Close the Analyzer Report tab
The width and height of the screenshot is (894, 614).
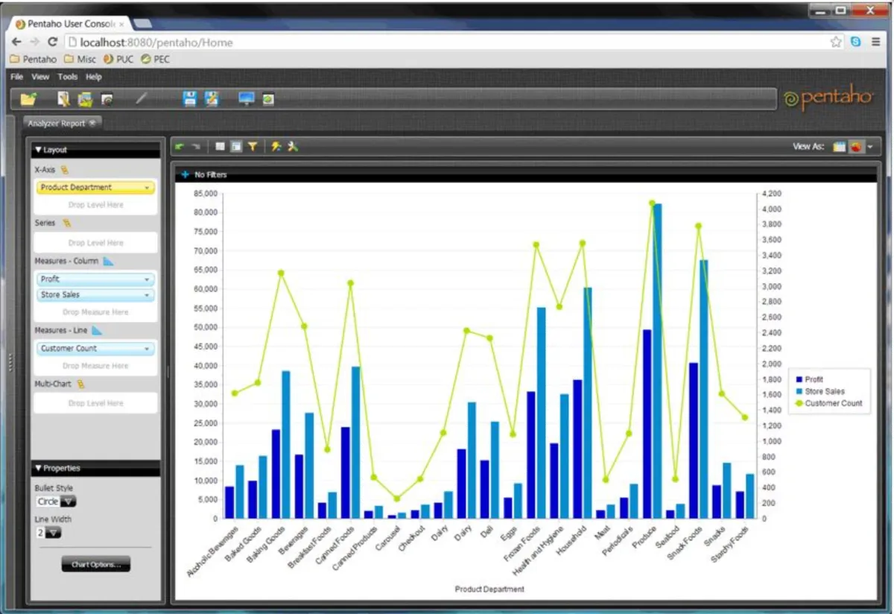pos(92,124)
